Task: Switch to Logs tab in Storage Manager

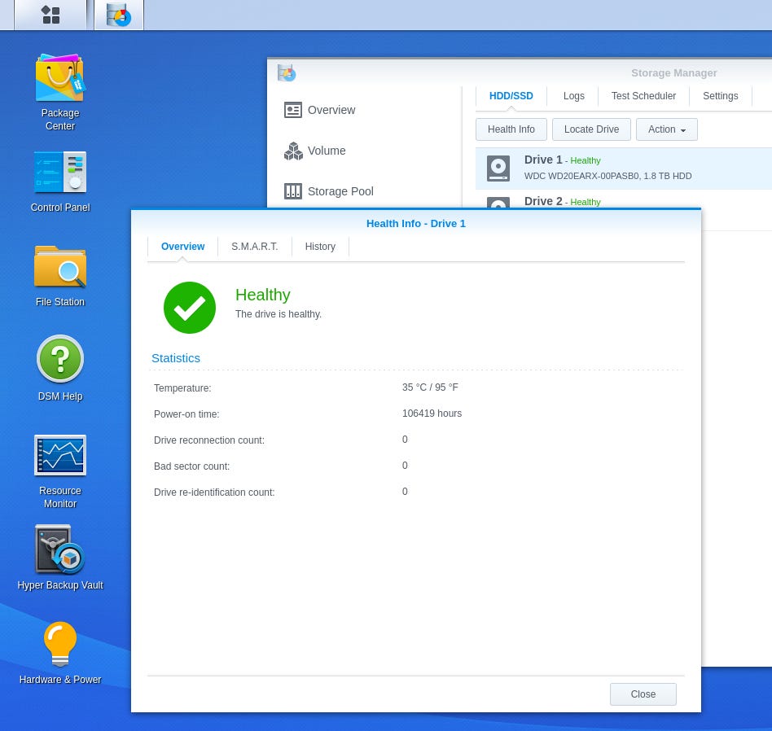Action: 573,96
